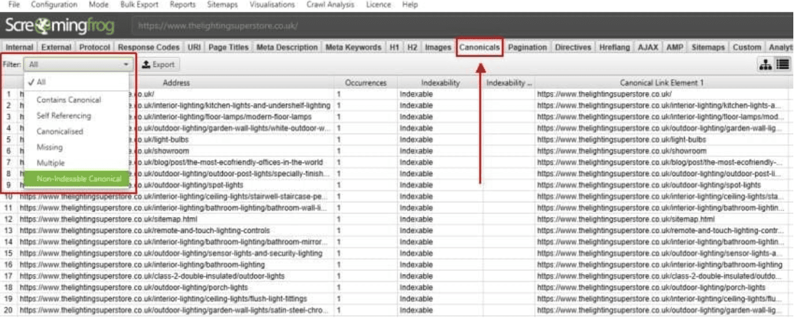Select the sensor-lights-and-security-lighting address row
This screenshot has width=799, height=332.
pyautogui.click(x=175, y=253)
